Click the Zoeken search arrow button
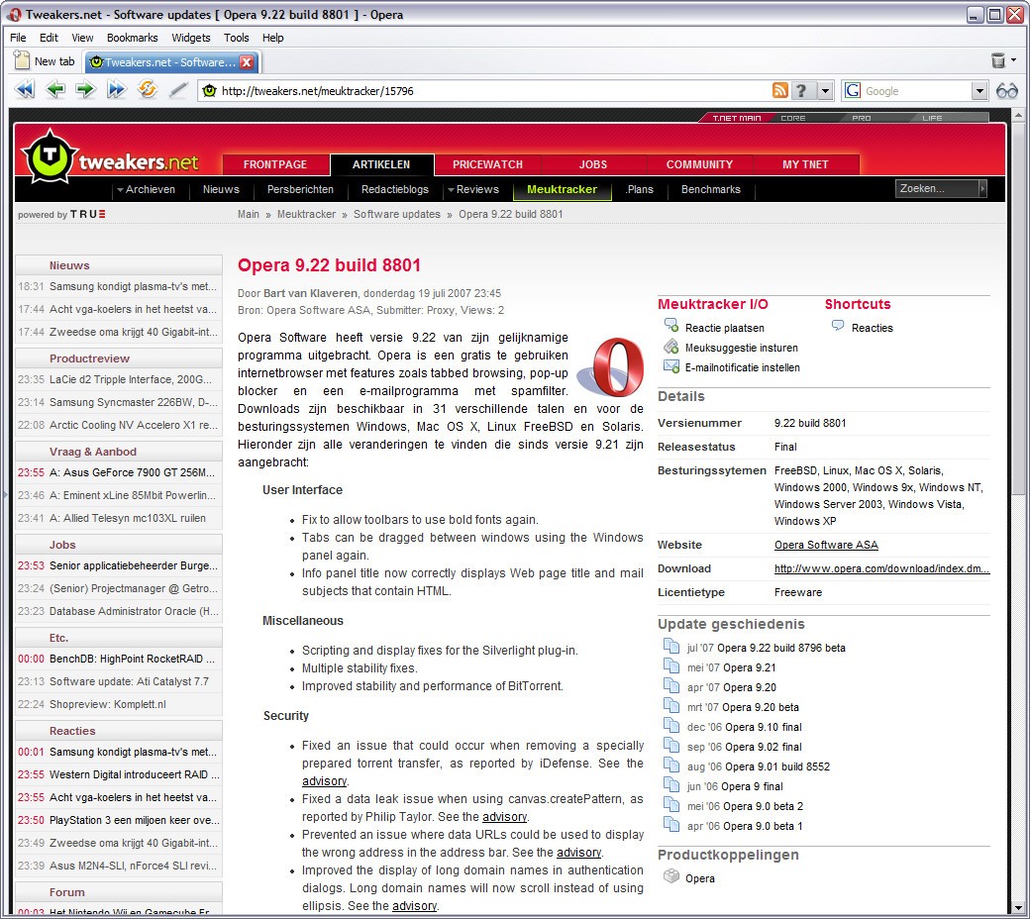This screenshot has height=919, width=1030. [x=982, y=188]
